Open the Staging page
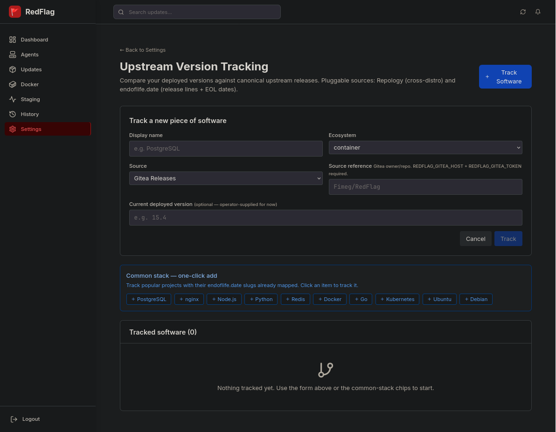 (x=48, y=99)
